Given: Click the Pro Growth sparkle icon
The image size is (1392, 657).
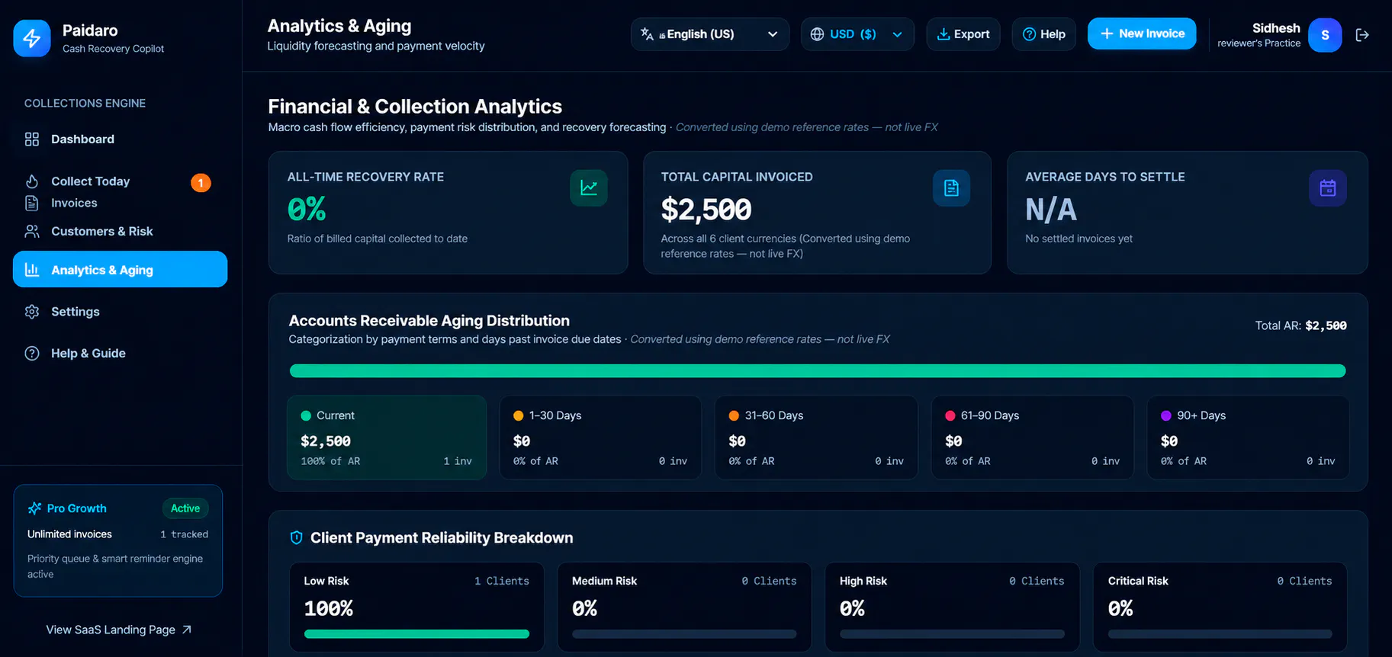Looking at the screenshot, I should [34, 508].
